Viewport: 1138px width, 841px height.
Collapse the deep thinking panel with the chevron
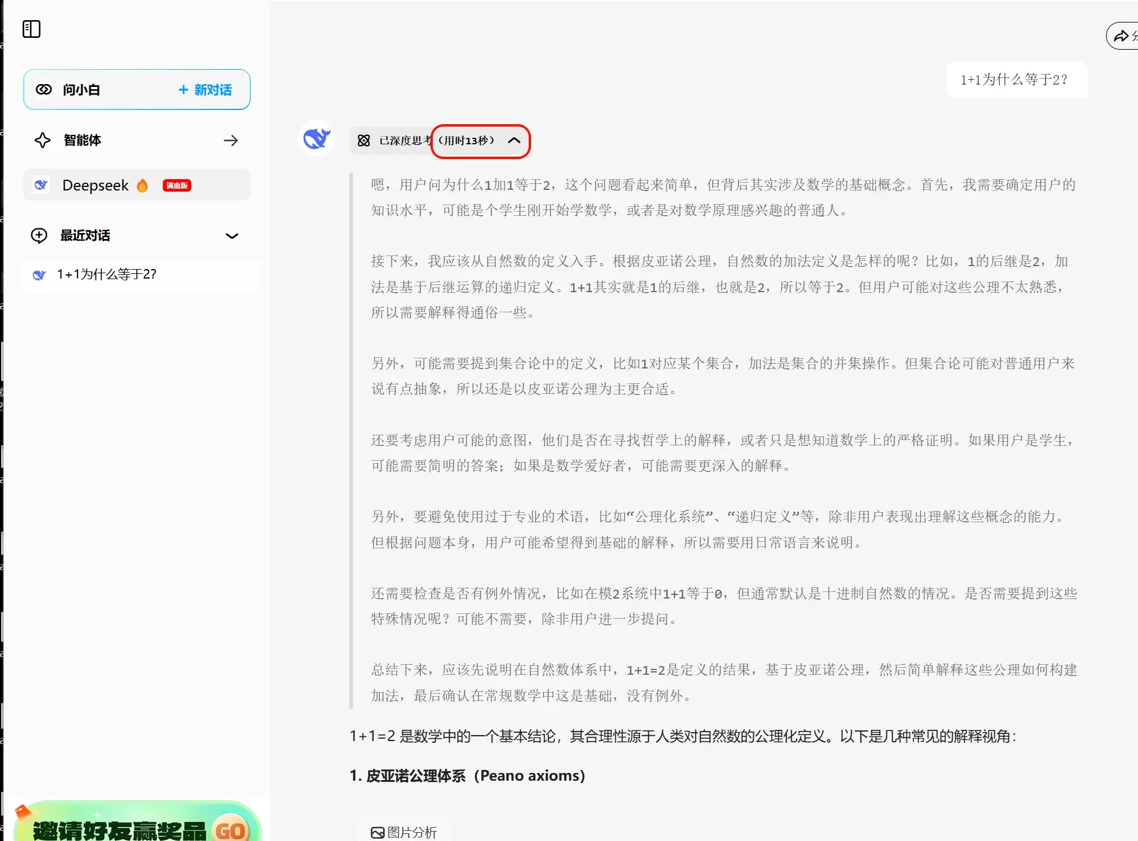click(x=514, y=141)
